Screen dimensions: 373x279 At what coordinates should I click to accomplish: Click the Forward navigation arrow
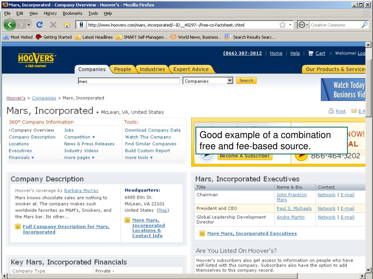click(x=21, y=25)
